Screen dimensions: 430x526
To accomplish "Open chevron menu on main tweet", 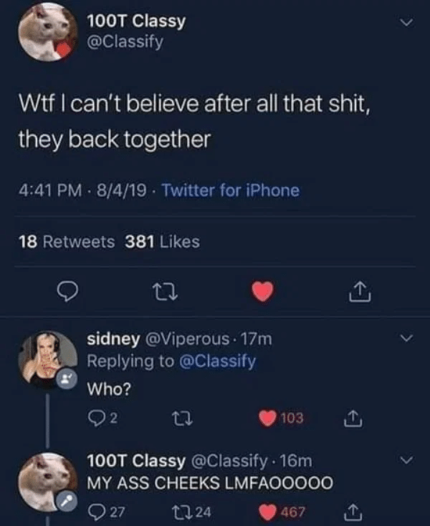I will coord(406,22).
